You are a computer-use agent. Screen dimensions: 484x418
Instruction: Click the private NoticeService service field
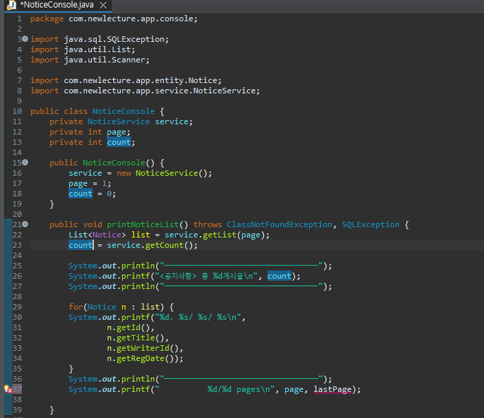point(121,121)
